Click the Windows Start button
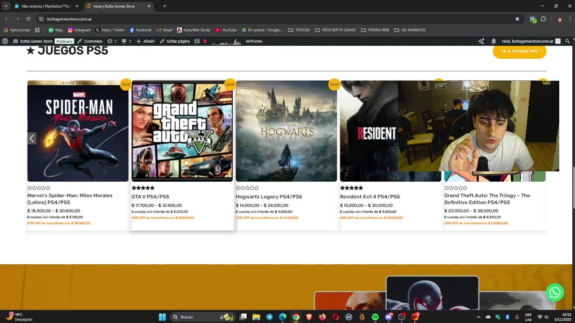Image resolution: width=575 pixels, height=323 pixels. (x=162, y=317)
